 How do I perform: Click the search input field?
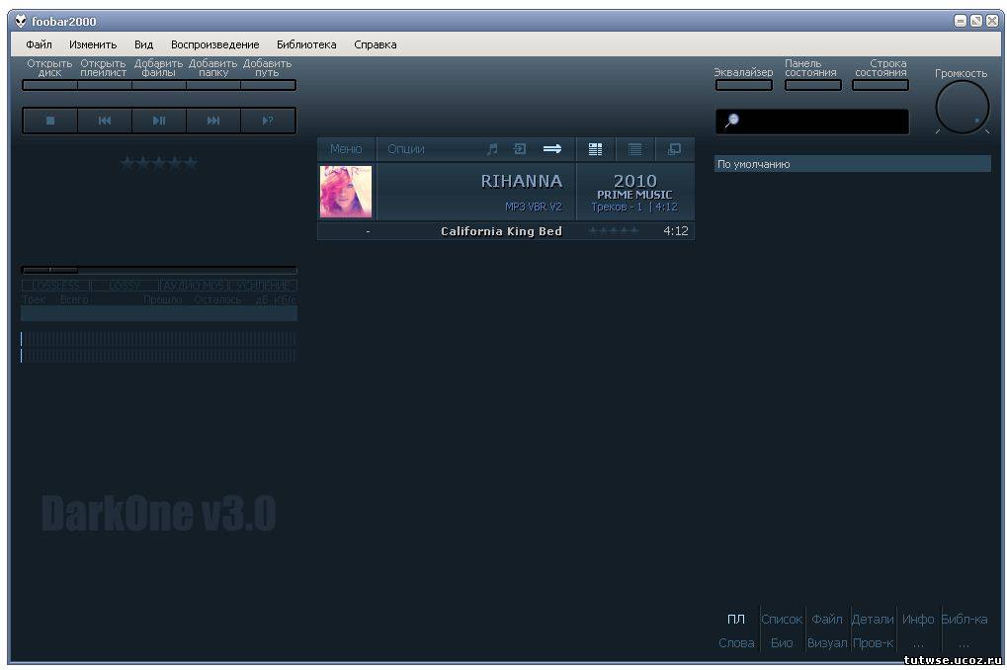(x=820, y=122)
